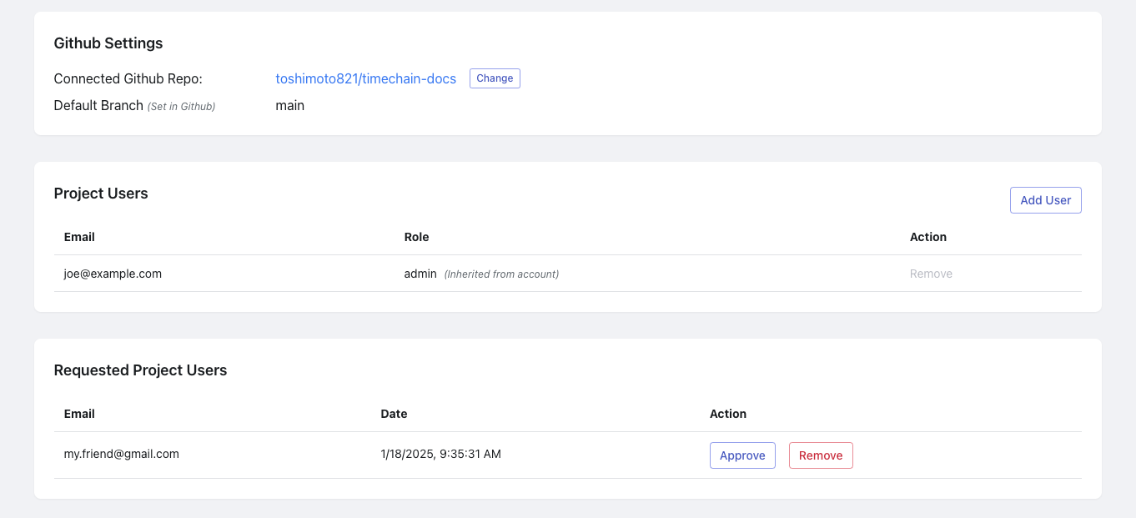
Task: Select the my.friend@gmail.com email cell
Action: tap(122, 455)
